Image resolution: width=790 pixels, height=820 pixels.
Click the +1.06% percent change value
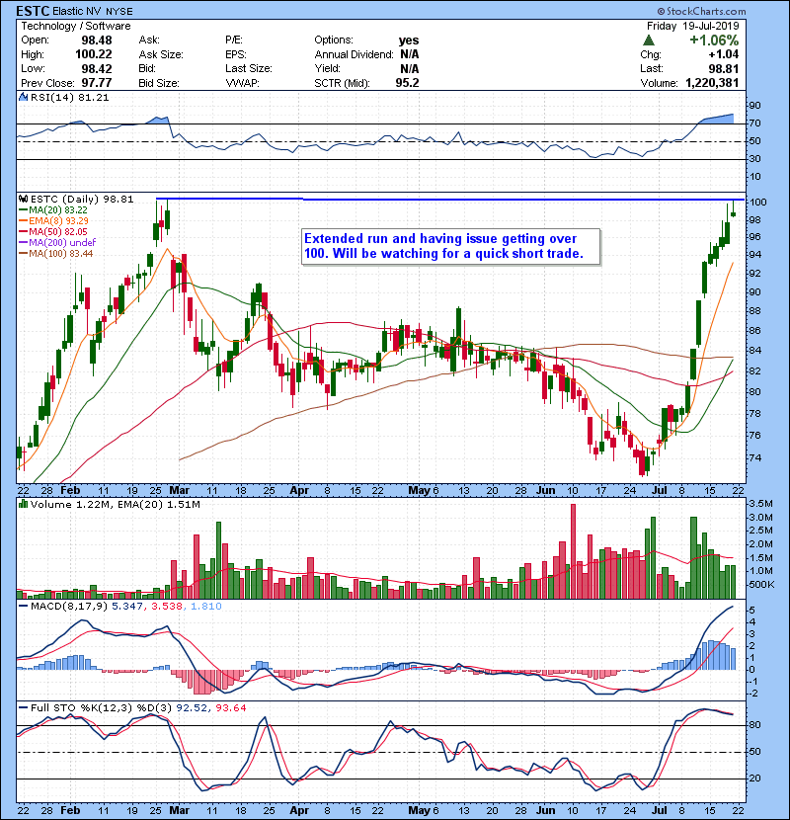(714, 41)
